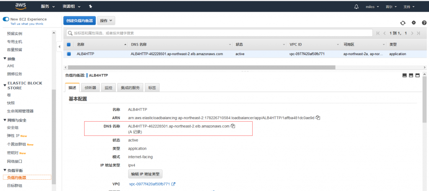
Task: Open 密钥对 in sidebar
Action: click(13, 153)
